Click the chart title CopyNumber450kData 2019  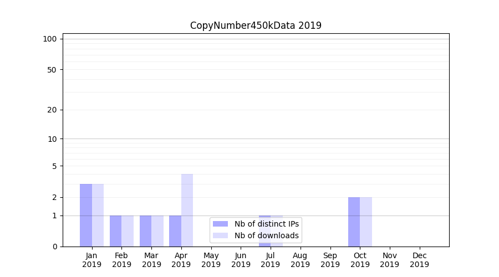pyautogui.click(x=256, y=25)
